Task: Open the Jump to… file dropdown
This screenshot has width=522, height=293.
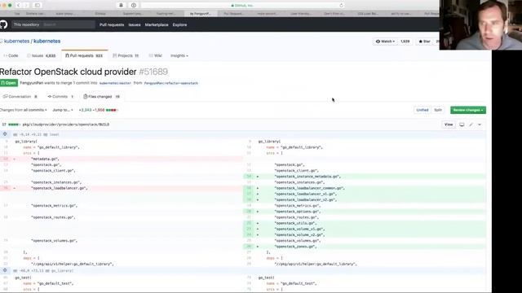Action: click(x=62, y=110)
